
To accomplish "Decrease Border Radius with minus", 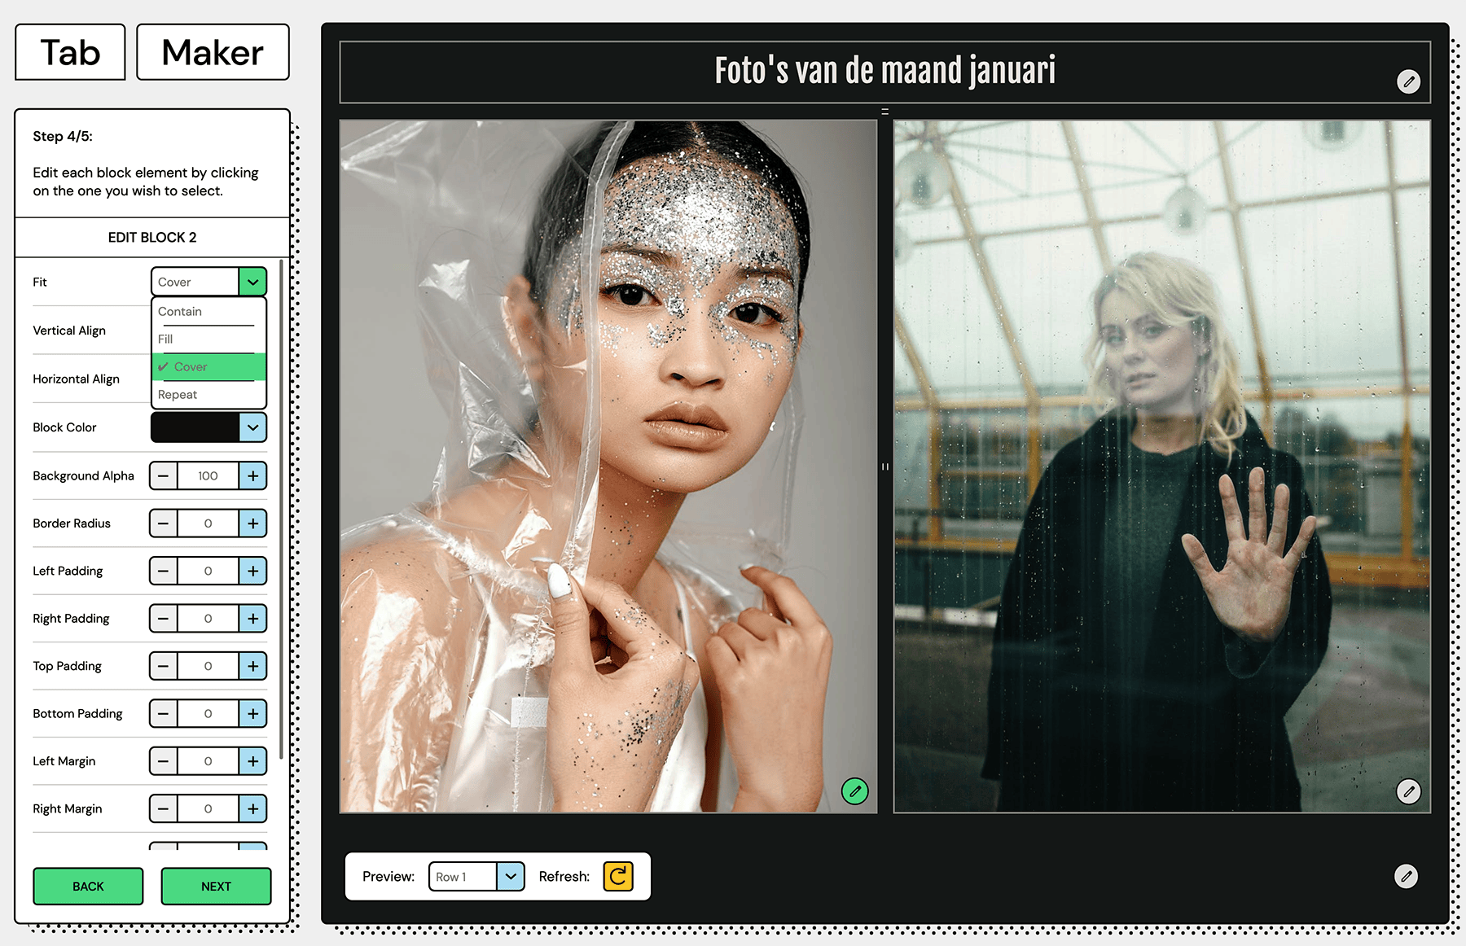I will 164,523.
